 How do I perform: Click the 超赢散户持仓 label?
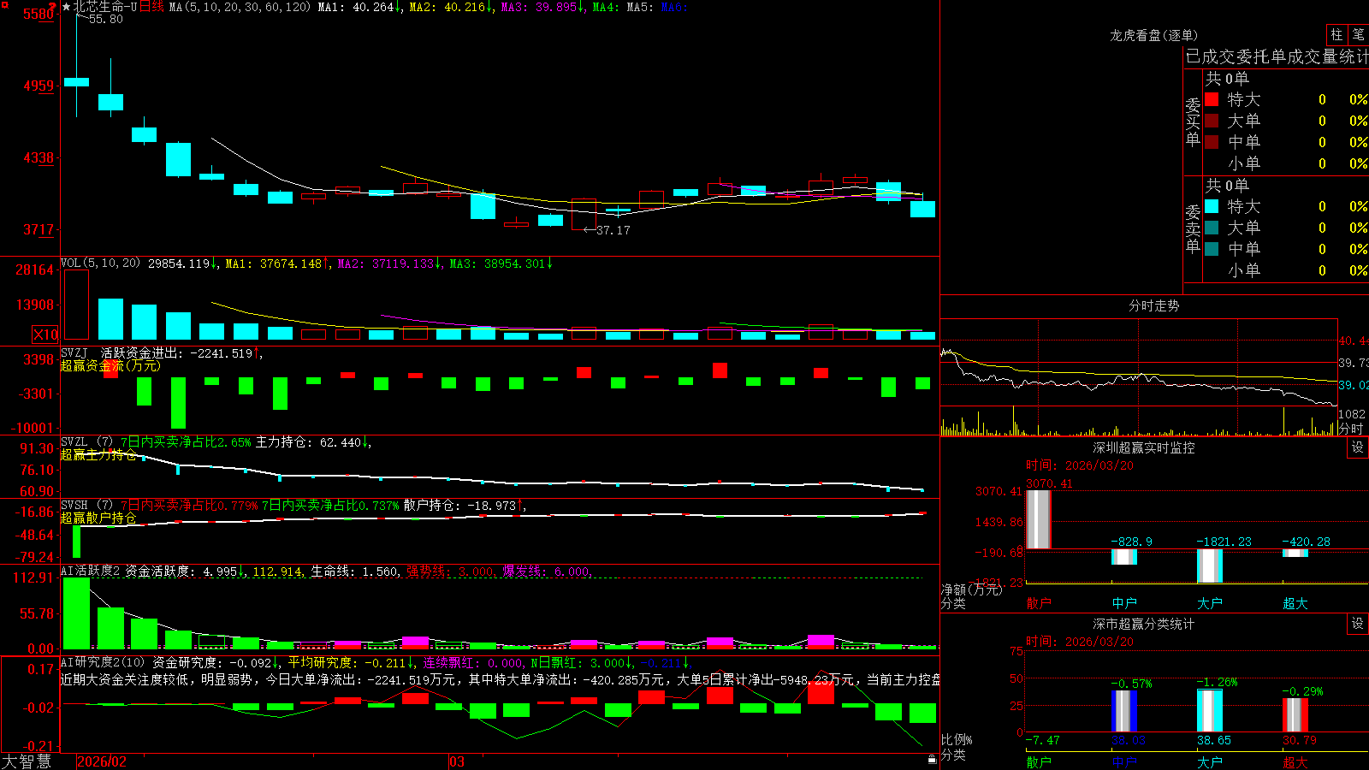(98, 518)
